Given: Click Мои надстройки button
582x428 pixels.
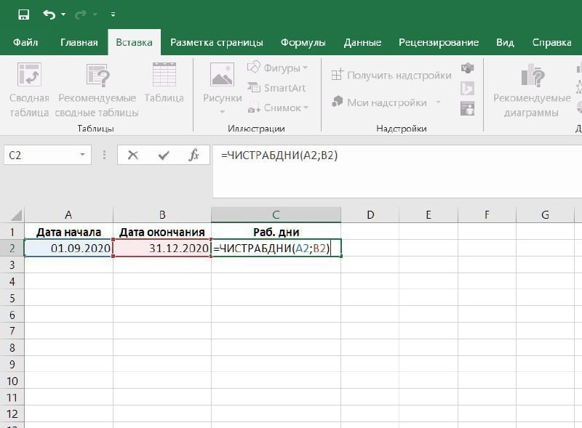Looking at the screenshot, I should coord(379,102).
